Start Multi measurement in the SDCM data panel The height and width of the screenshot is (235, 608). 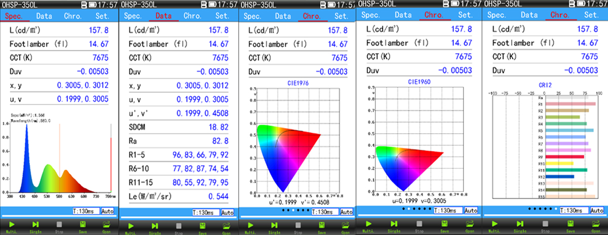click(x=131, y=226)
